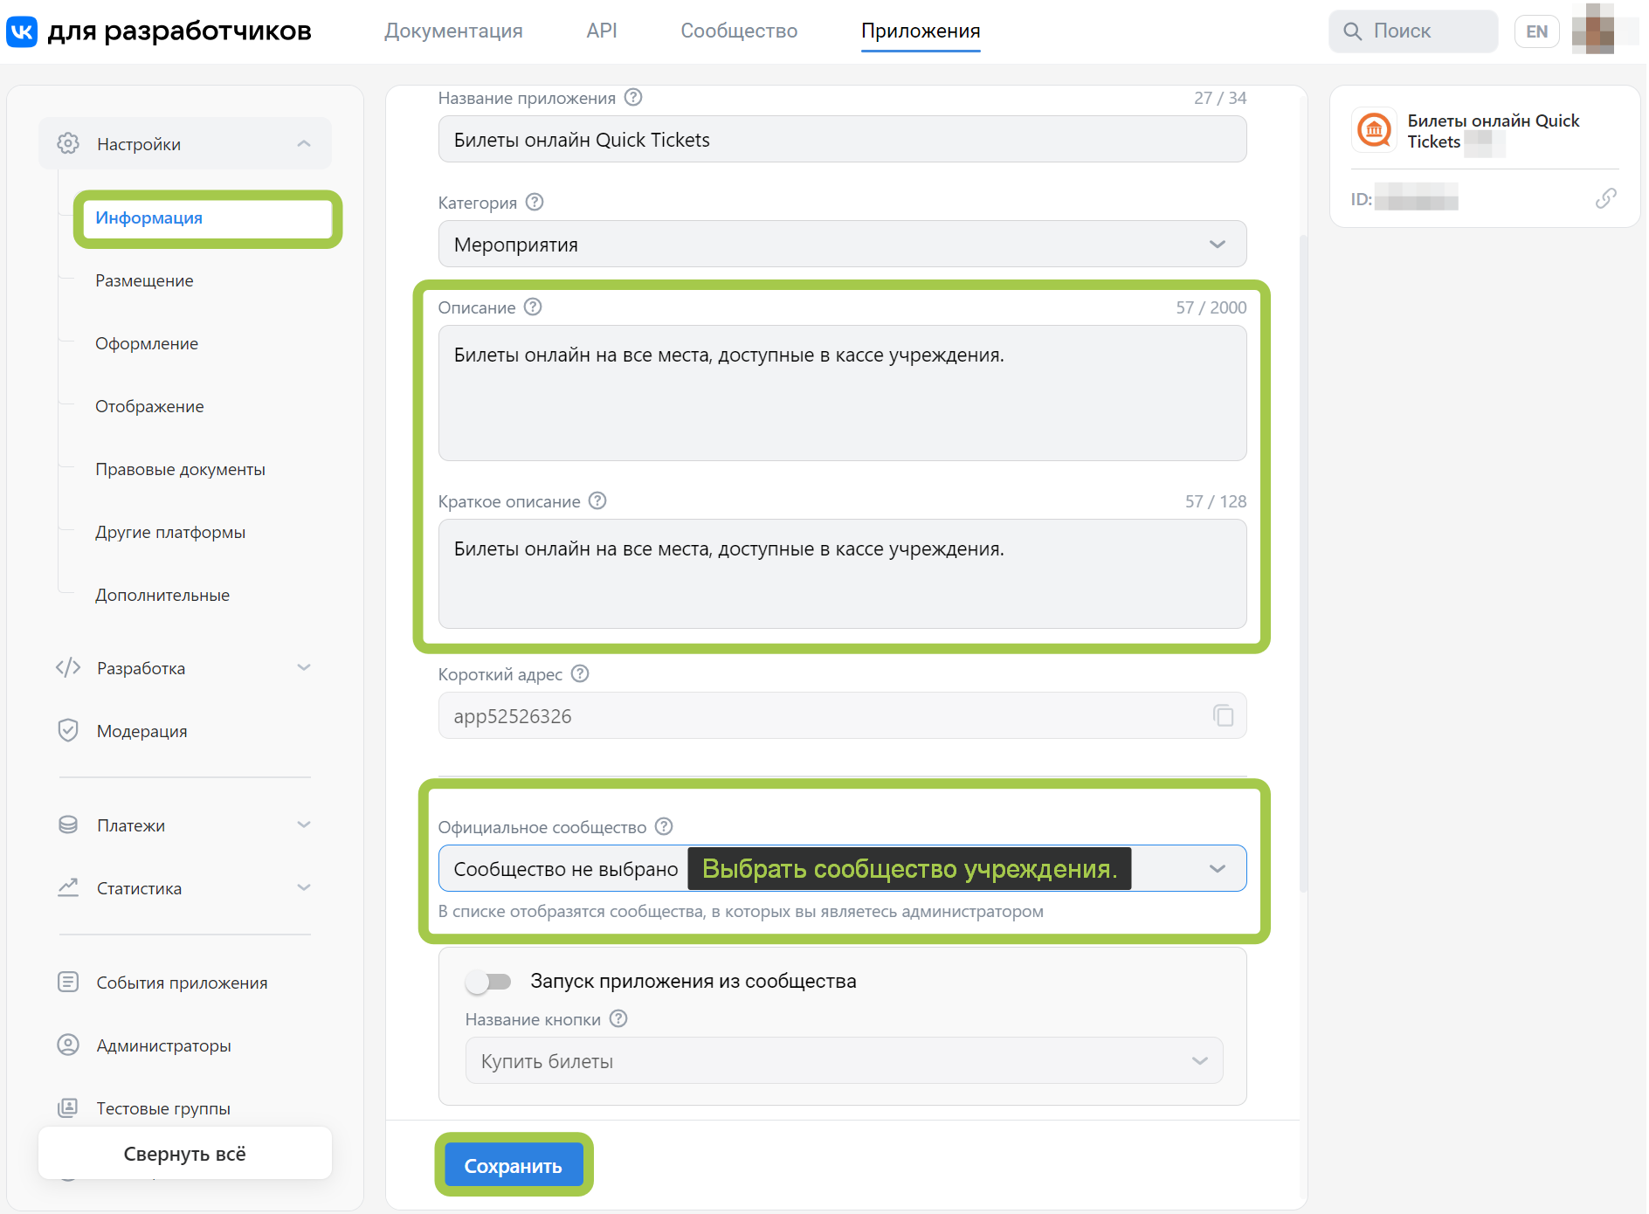1649x1214 pixels.
Task: Click the Администраторы person icon
Action: (68, 1045)
